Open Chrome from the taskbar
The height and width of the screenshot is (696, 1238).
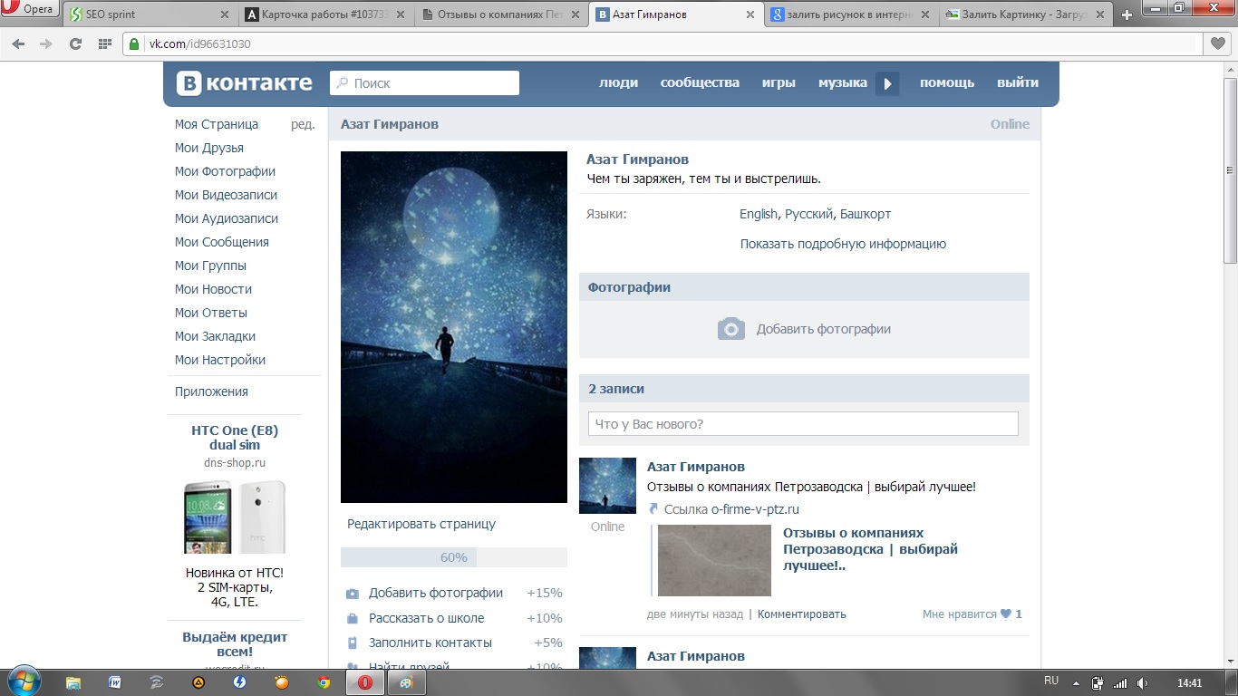[x=324, y=682]
